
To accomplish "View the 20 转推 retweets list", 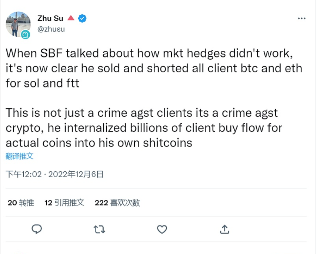I will click(21, 202).
